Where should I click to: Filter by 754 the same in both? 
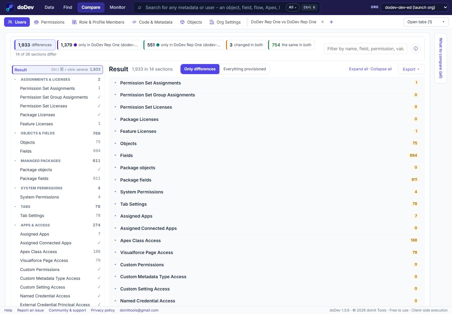pyautogui.click(x=292, y=45)
